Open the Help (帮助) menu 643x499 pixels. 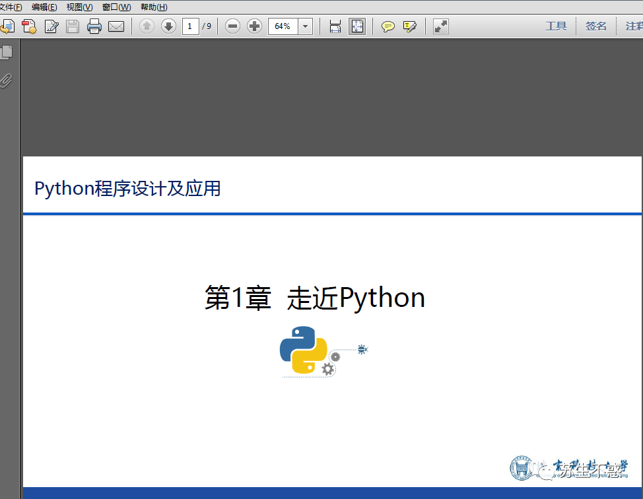coord(154,7)
